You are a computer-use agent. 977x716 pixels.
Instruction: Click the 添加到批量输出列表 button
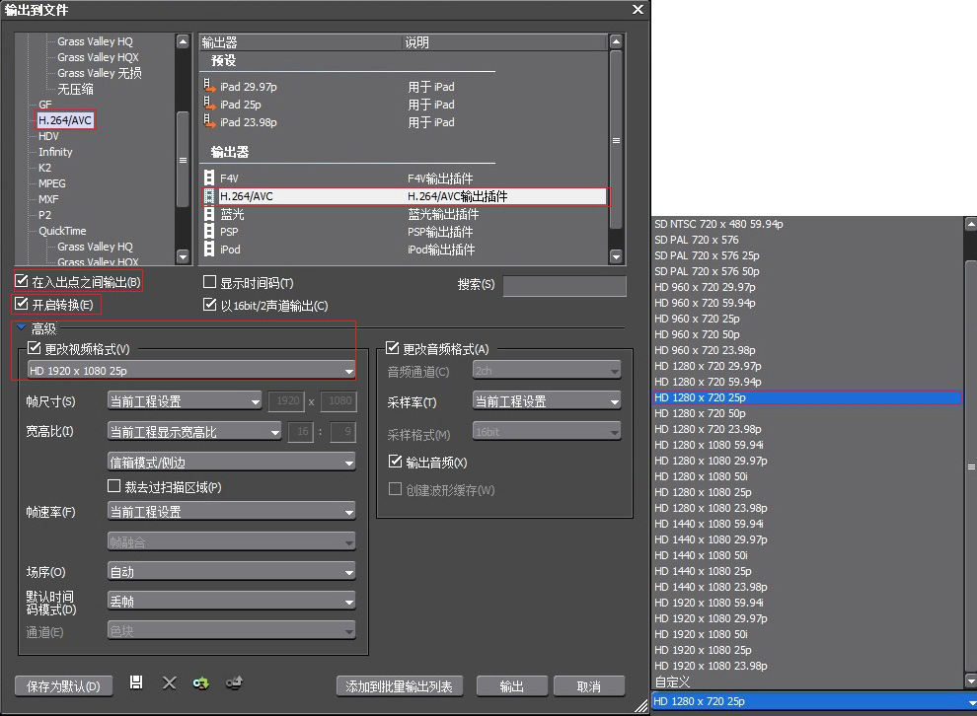(x=399, y=686)
